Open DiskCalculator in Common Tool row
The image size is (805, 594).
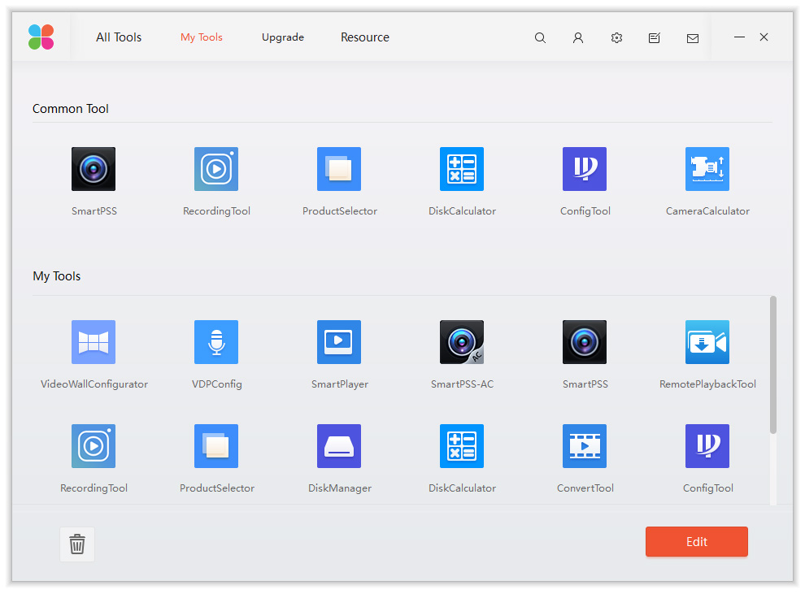tap(462, 169)
